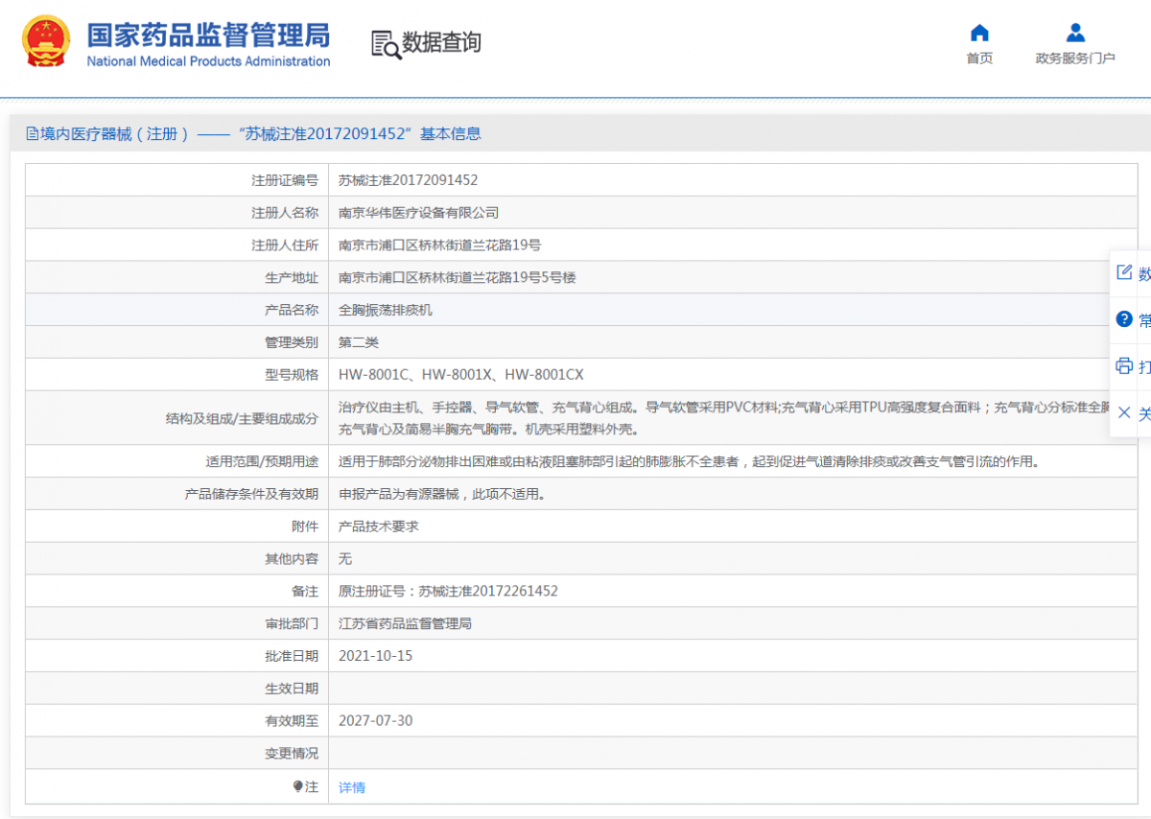Click 政务服务门户 text link

(1075, 58)
